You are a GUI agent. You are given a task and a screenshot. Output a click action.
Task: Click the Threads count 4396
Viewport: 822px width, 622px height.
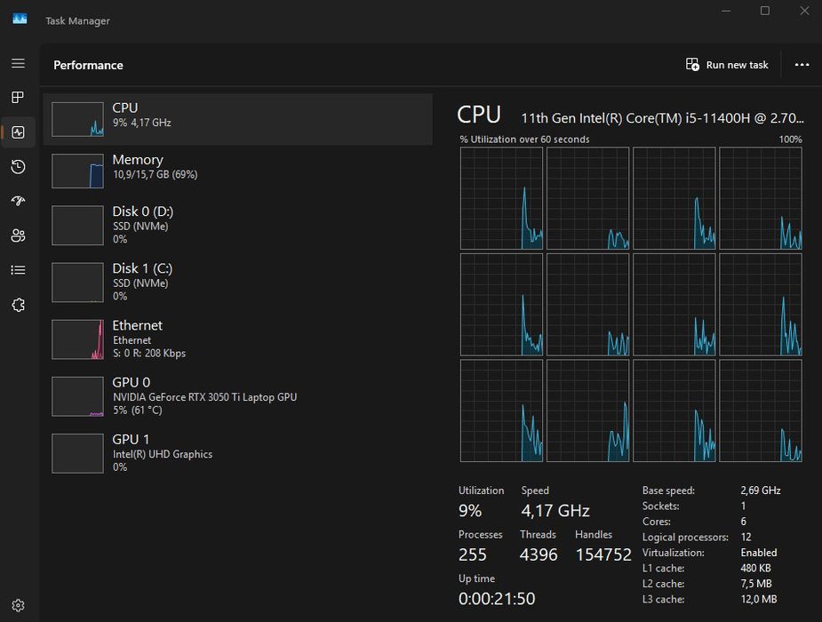539,554
